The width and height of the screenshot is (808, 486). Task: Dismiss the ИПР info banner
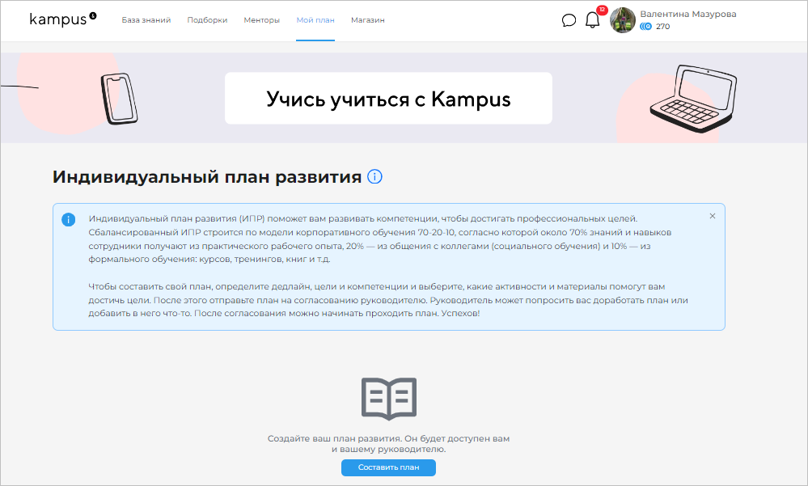tap(712, 216)
